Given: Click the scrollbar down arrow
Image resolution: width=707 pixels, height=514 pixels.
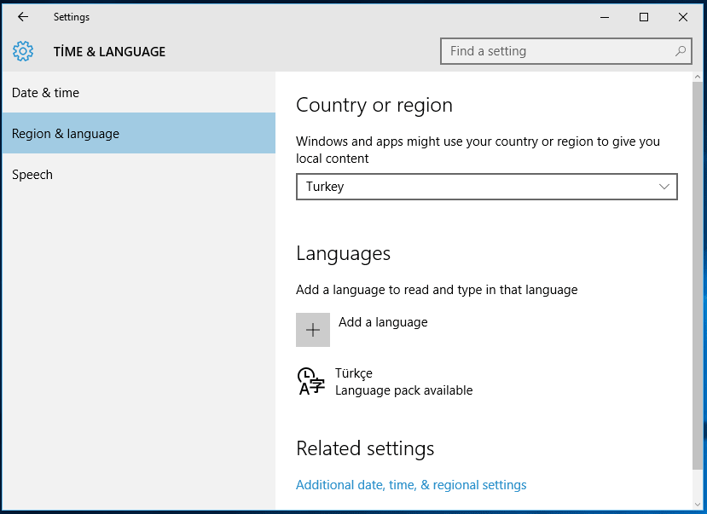Looking at the screenshot, I should tap(698, 504).
